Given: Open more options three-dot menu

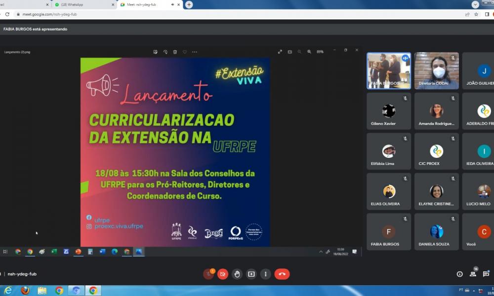Looking at the screenshot, I should click(x=266, y=274).
